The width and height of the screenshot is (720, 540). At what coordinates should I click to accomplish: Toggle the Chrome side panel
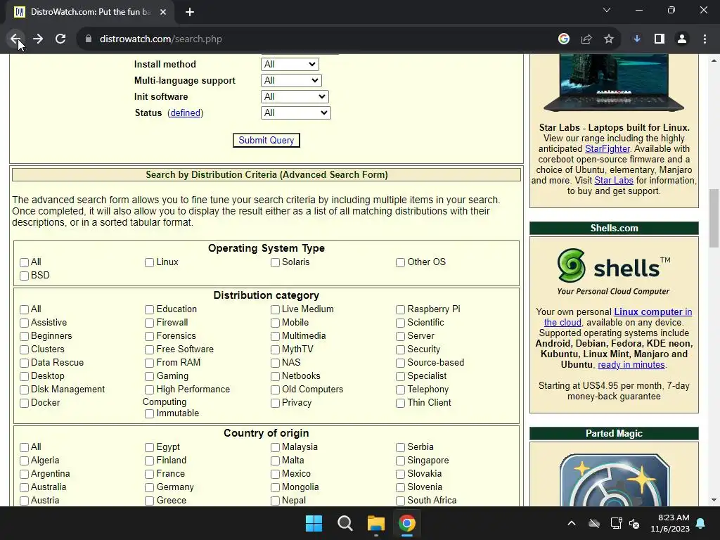tap(660, 39)
